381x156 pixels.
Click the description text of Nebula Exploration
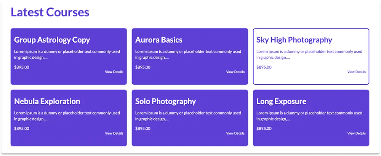(67, 116)
